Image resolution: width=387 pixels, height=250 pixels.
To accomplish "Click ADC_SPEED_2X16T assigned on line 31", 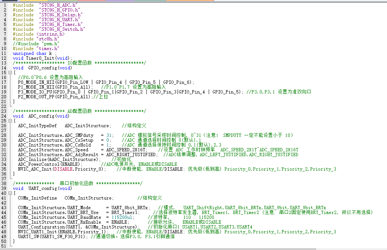I will coord(126,150).
